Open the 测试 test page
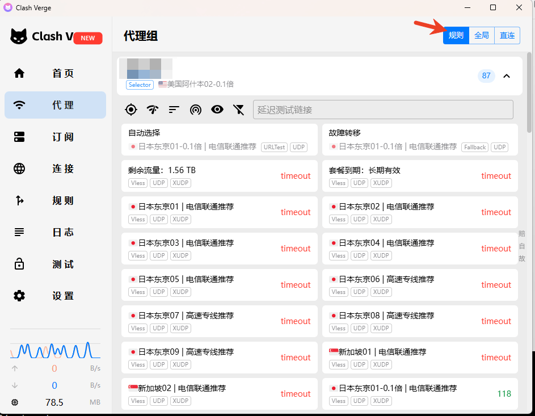This screenshot has width=535, height=416. click(x=55, y=264)
